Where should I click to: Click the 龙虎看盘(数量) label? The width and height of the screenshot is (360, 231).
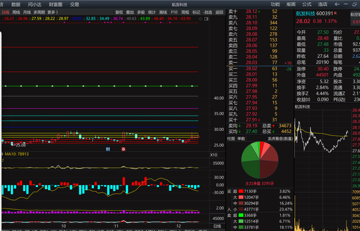[x=280, y=138]
